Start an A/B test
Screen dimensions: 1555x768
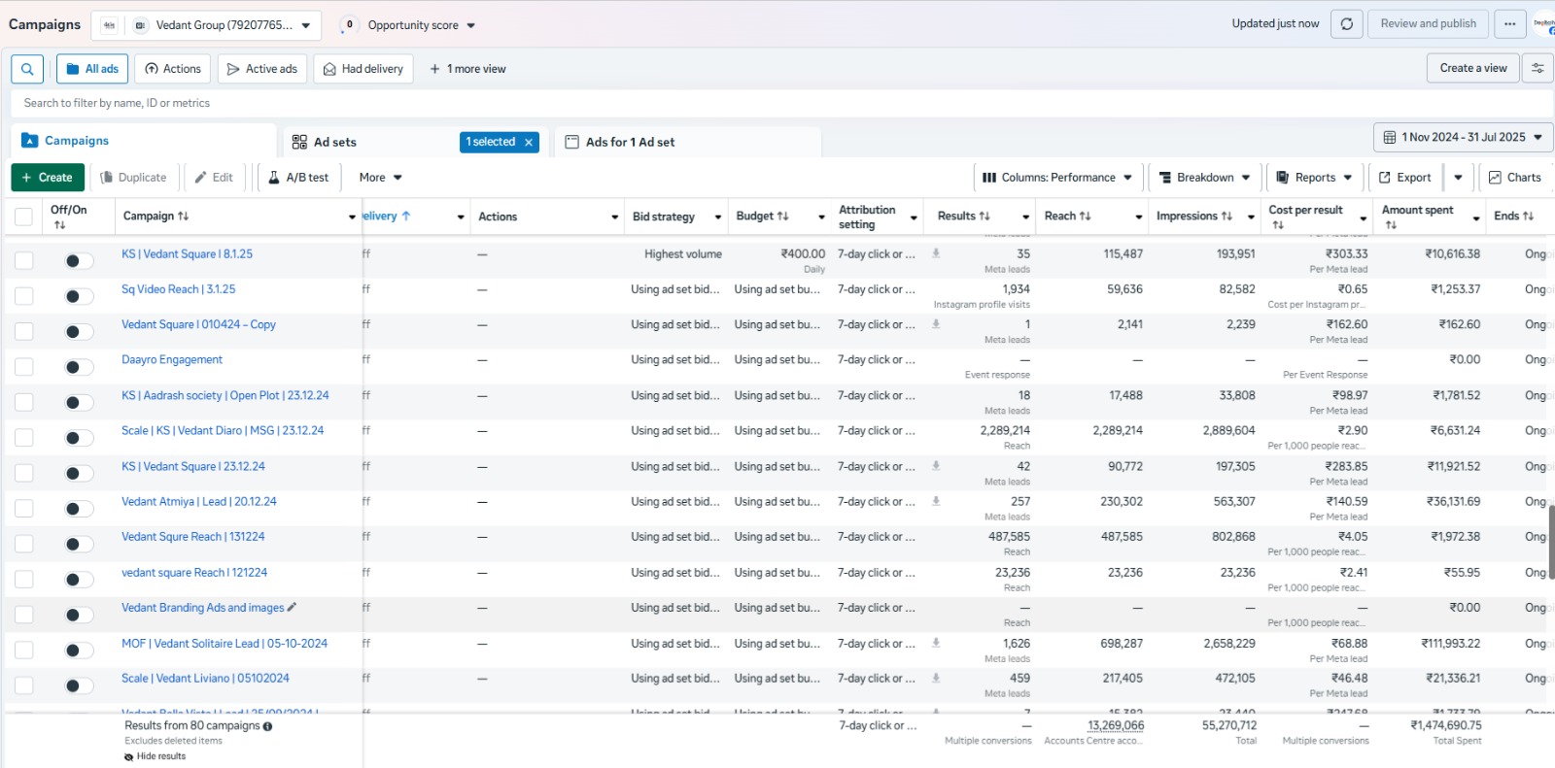(x=298, y=178)
